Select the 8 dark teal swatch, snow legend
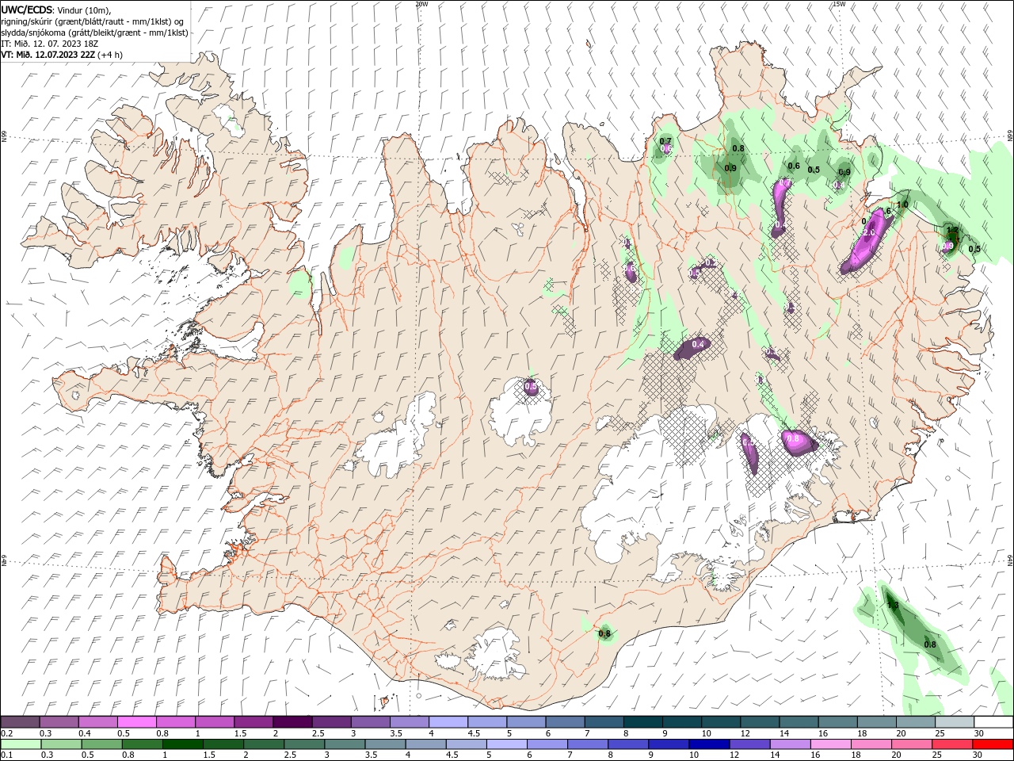The width and height of the screenshot is (1014, 761). 643,722
